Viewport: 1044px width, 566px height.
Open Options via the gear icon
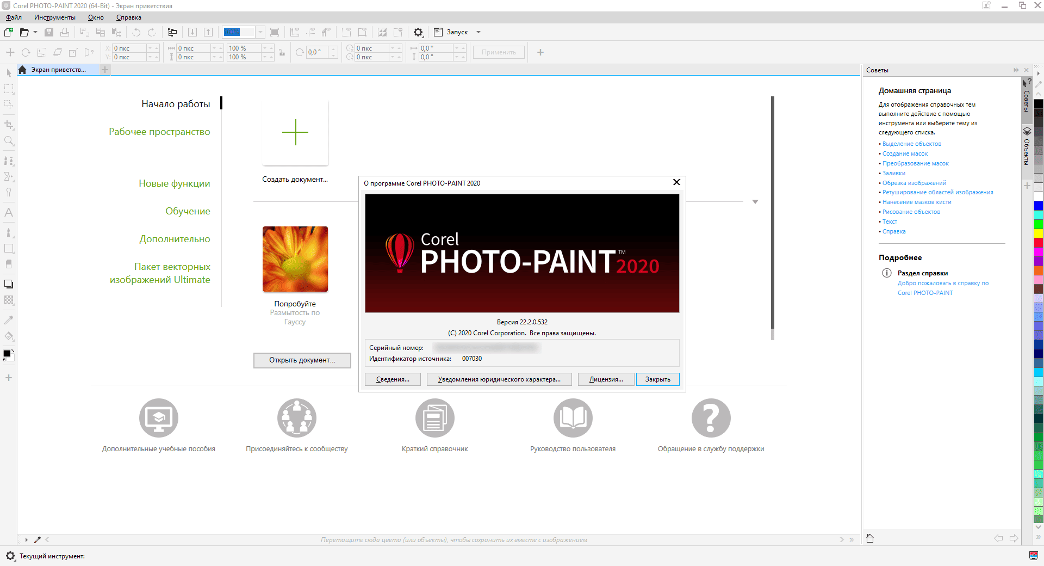(418, 32)
